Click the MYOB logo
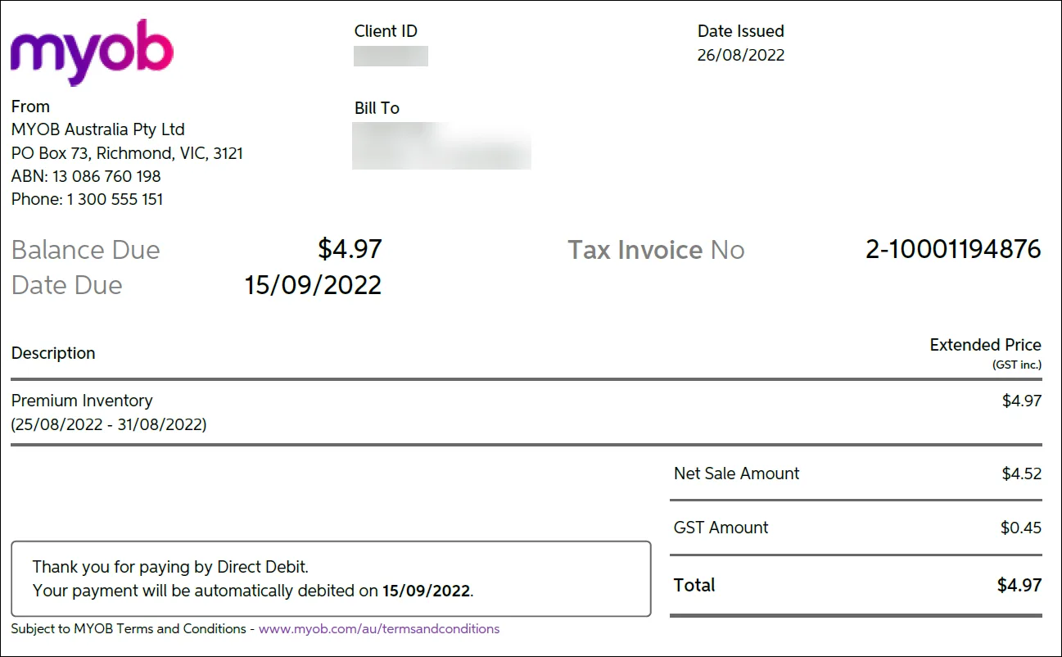Screen dimensions: 1062x657 pos(92,51)
